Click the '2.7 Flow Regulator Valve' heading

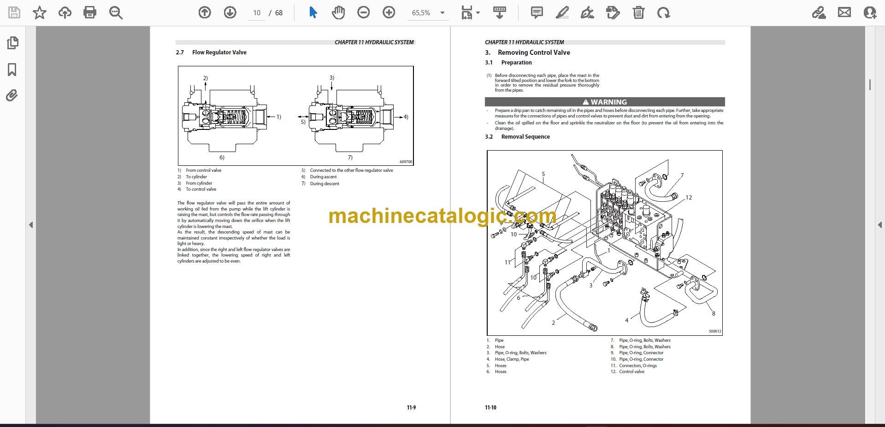pos(211,53)
